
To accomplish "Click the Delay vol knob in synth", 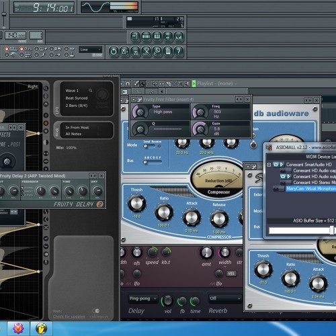I will [168, 301].
